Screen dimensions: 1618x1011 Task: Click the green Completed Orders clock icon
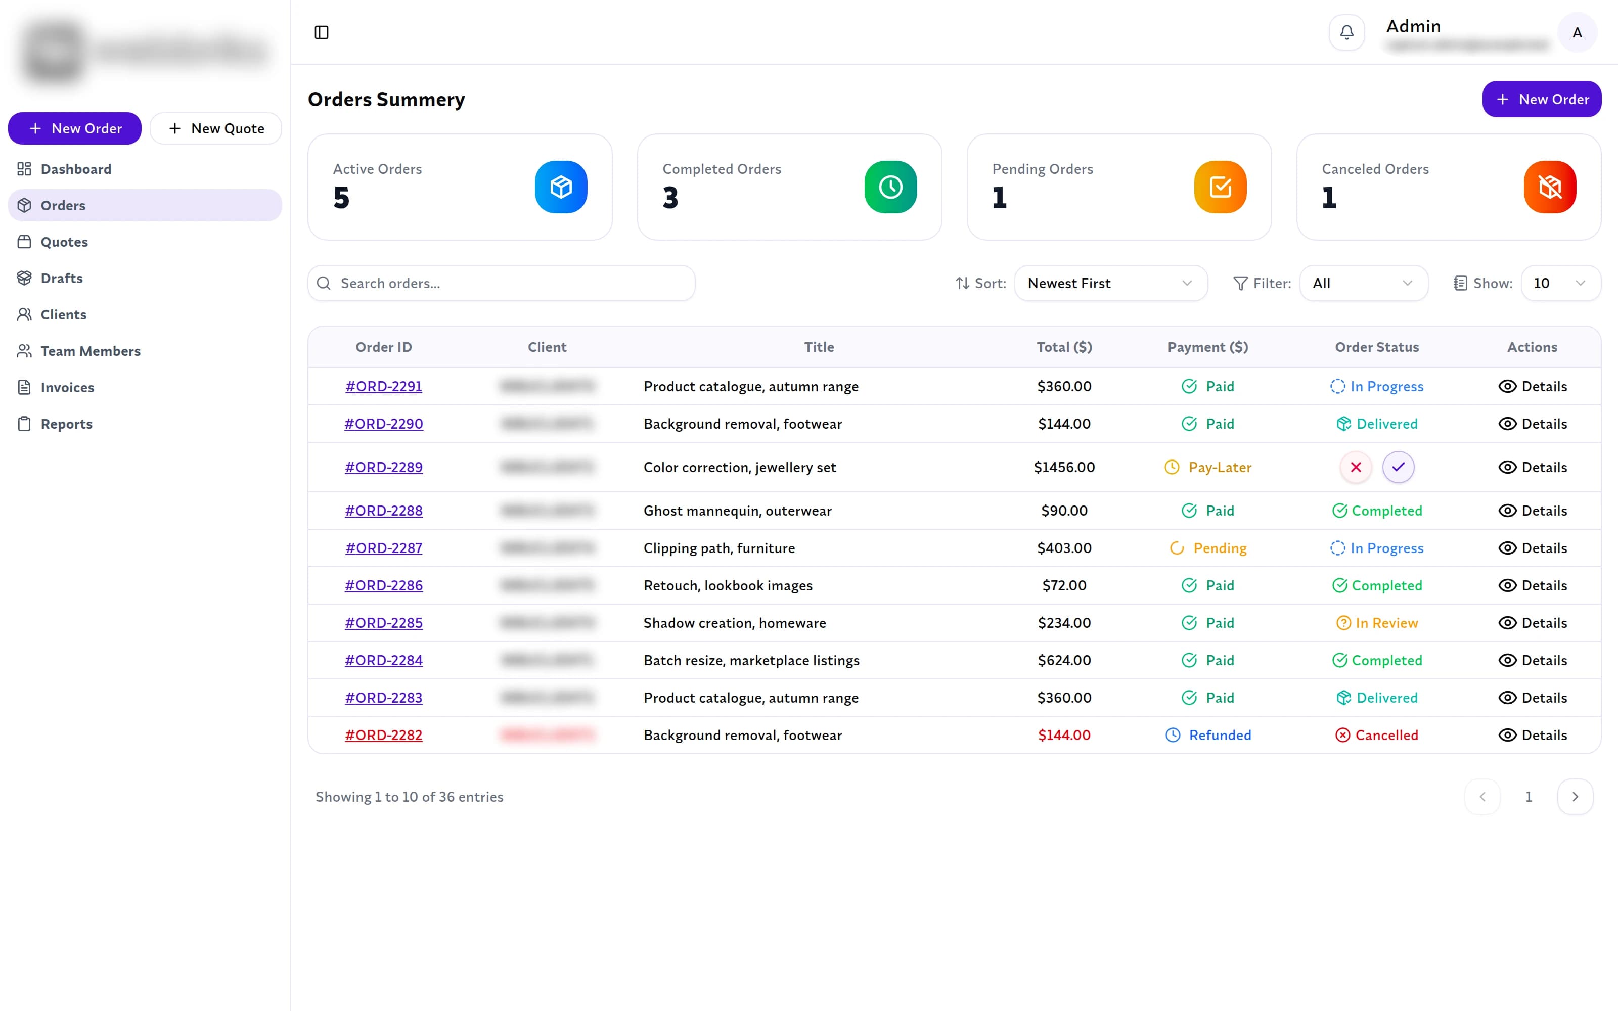pyautogui.click(x=890, y=187)
